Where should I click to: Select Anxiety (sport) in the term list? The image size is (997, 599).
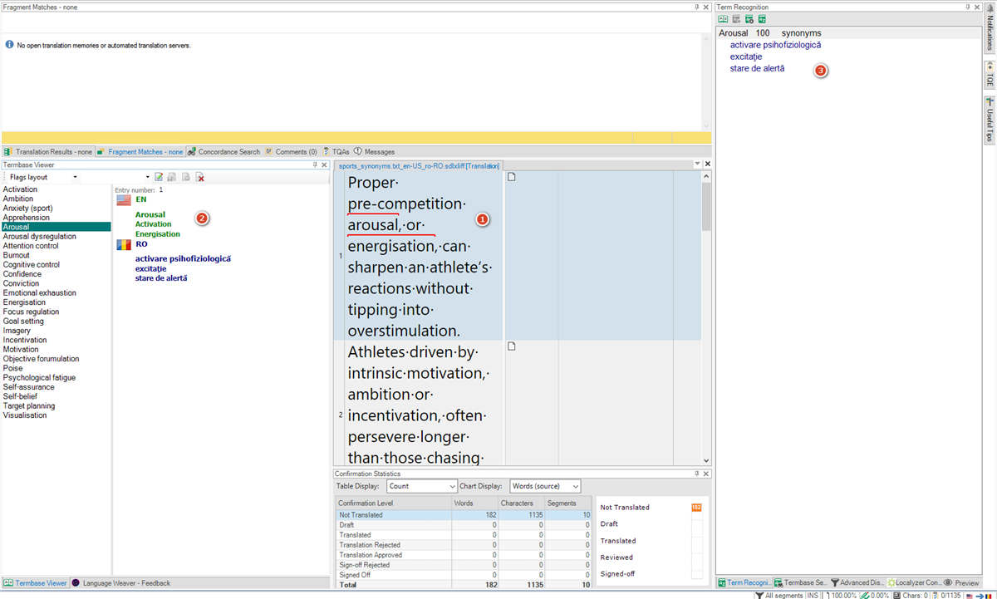[27, 209]
